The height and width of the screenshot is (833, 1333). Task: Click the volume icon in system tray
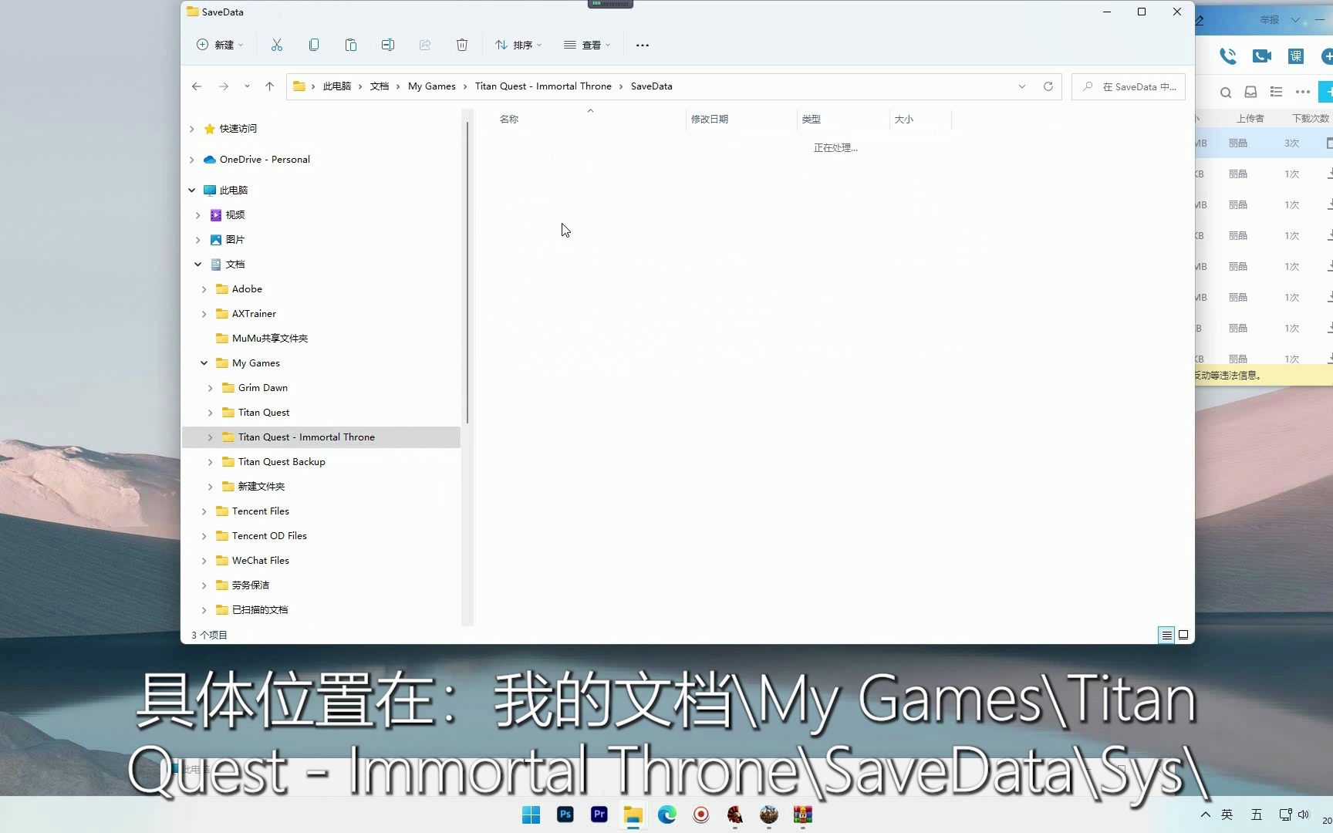(1304, 814)
